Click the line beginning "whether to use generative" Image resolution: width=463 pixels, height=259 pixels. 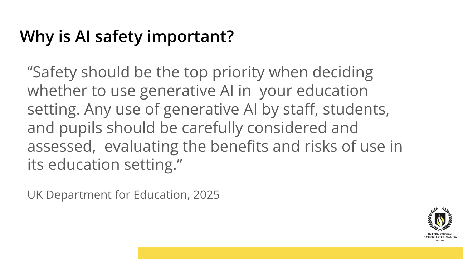click(x=198, y=91)
